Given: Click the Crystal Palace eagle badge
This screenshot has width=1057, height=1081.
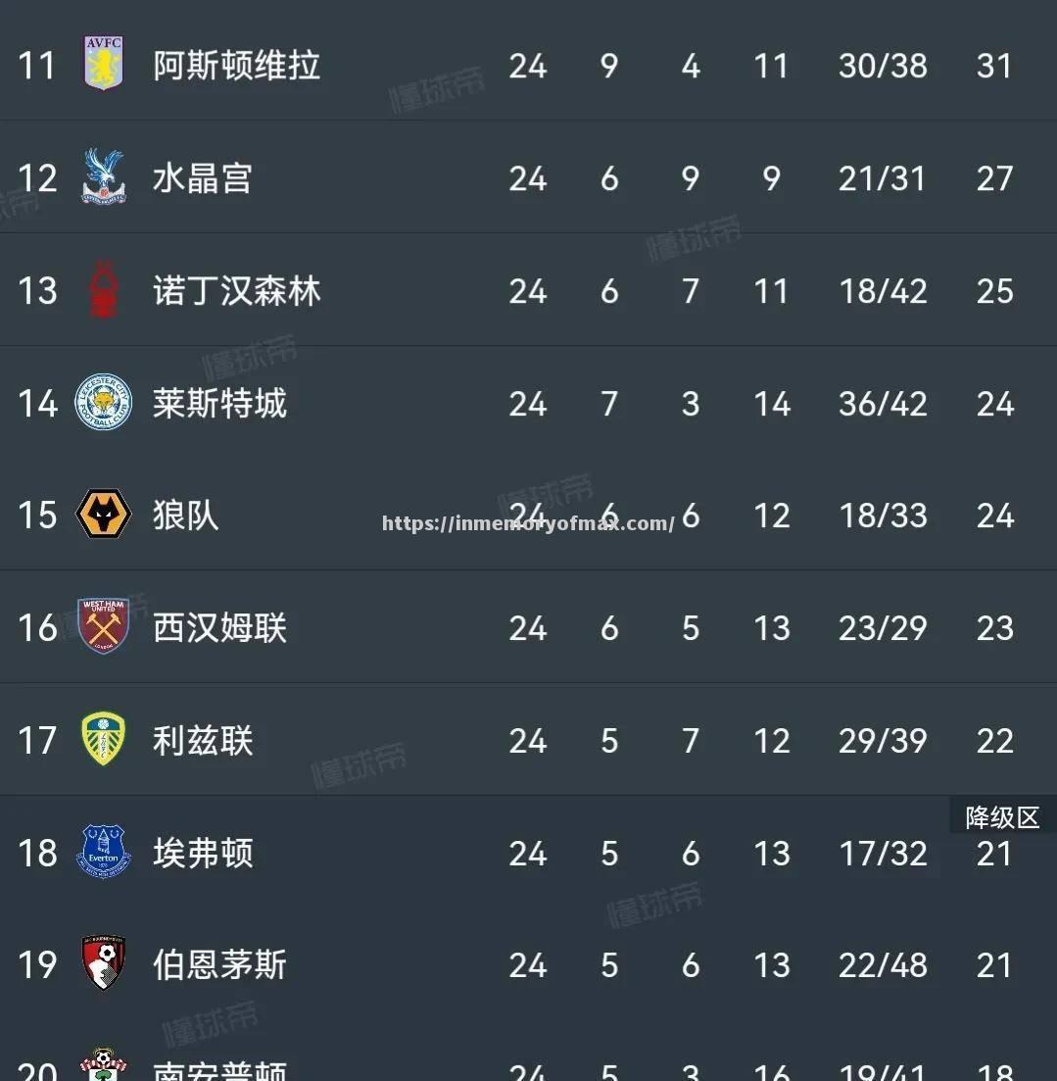Looking at the screenshot, I should [x=103, y=177].
